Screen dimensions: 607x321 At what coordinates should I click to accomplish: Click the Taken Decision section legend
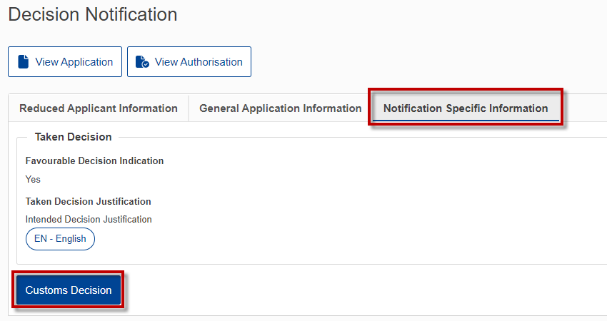coord(73,137)
